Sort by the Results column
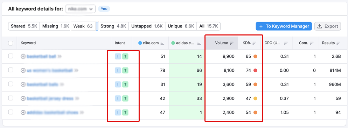The image size is (348, 128). (338, 43)
